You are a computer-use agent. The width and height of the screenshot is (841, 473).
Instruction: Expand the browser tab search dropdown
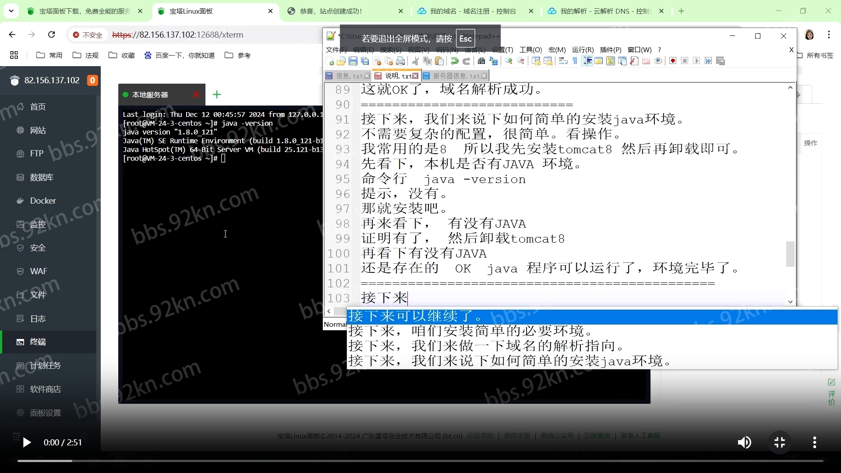coord(11,11)
